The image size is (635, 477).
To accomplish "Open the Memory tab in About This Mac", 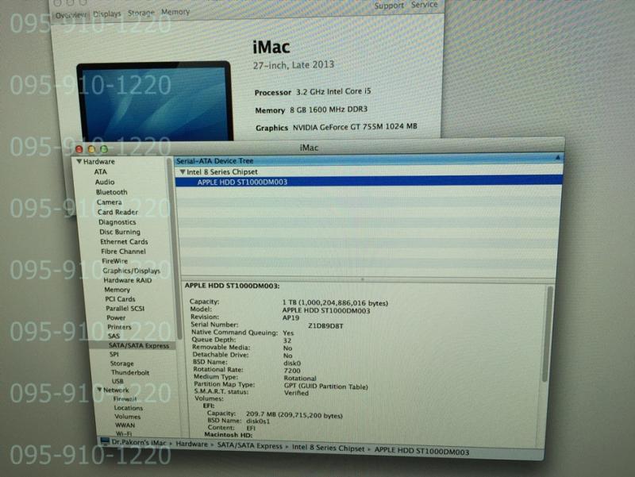I will pyautogui.click(x=175, y=12).
